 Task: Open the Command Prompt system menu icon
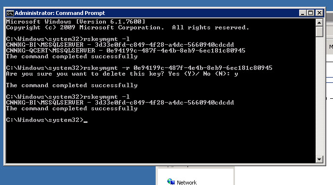(x=10, y=13)
